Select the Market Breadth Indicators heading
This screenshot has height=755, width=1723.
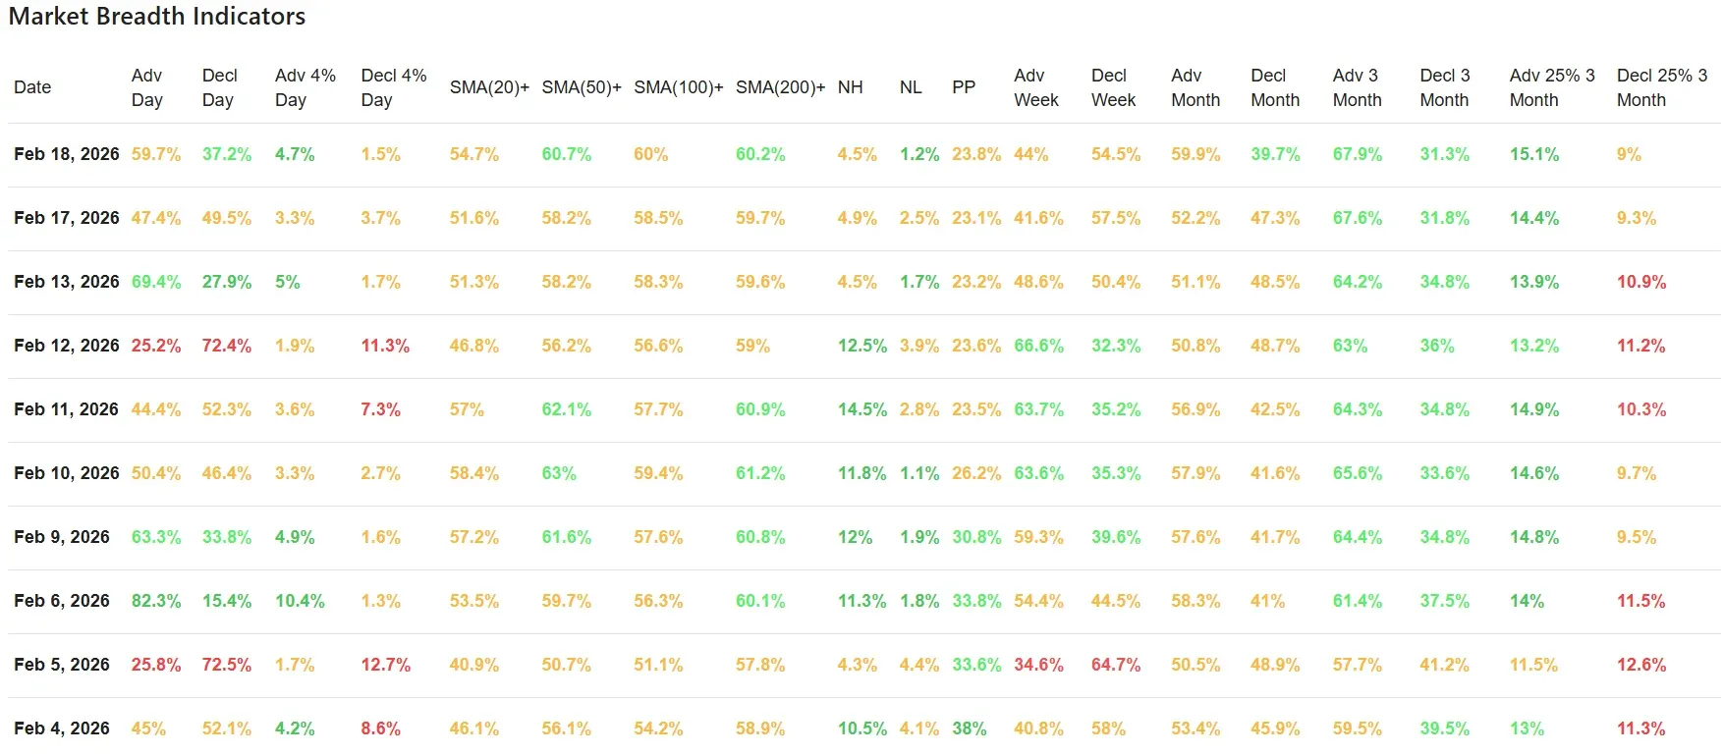(157, 17)
